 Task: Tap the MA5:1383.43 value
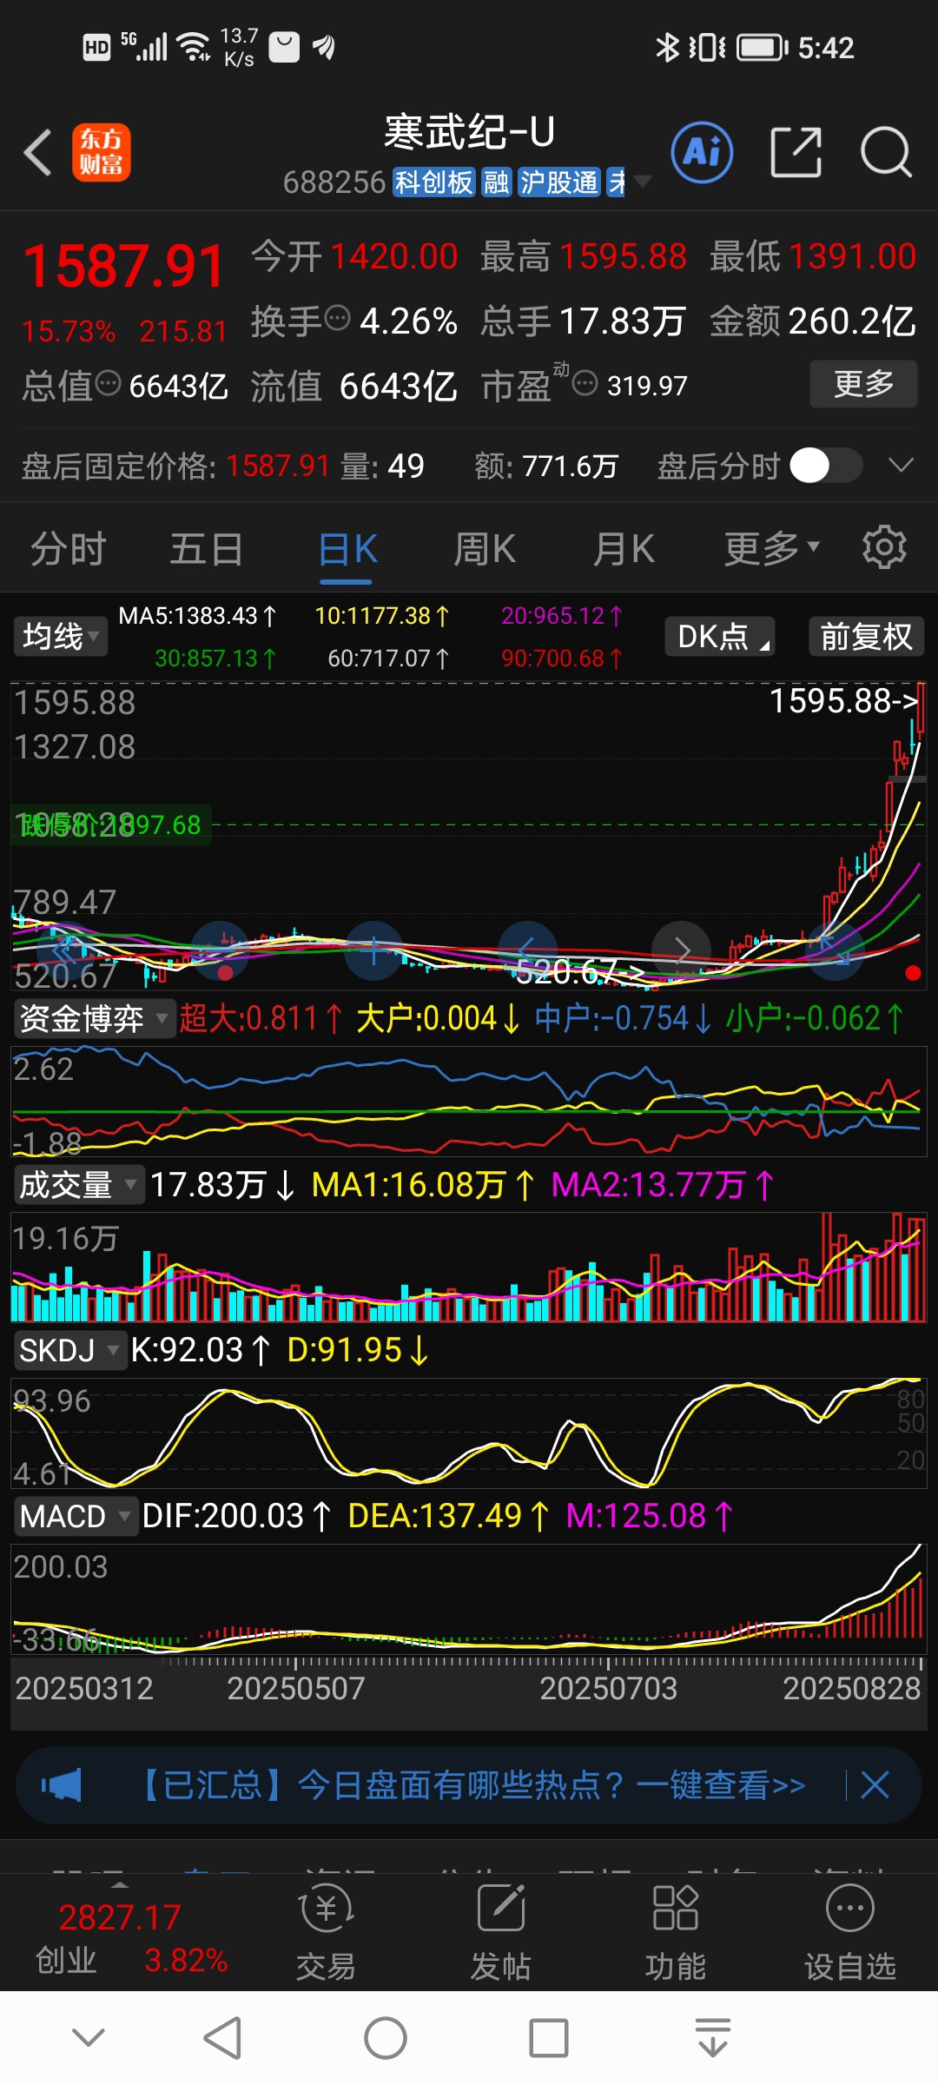coord(198,616)
